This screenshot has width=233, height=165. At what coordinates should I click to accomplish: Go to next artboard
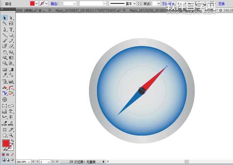[53, 161]
